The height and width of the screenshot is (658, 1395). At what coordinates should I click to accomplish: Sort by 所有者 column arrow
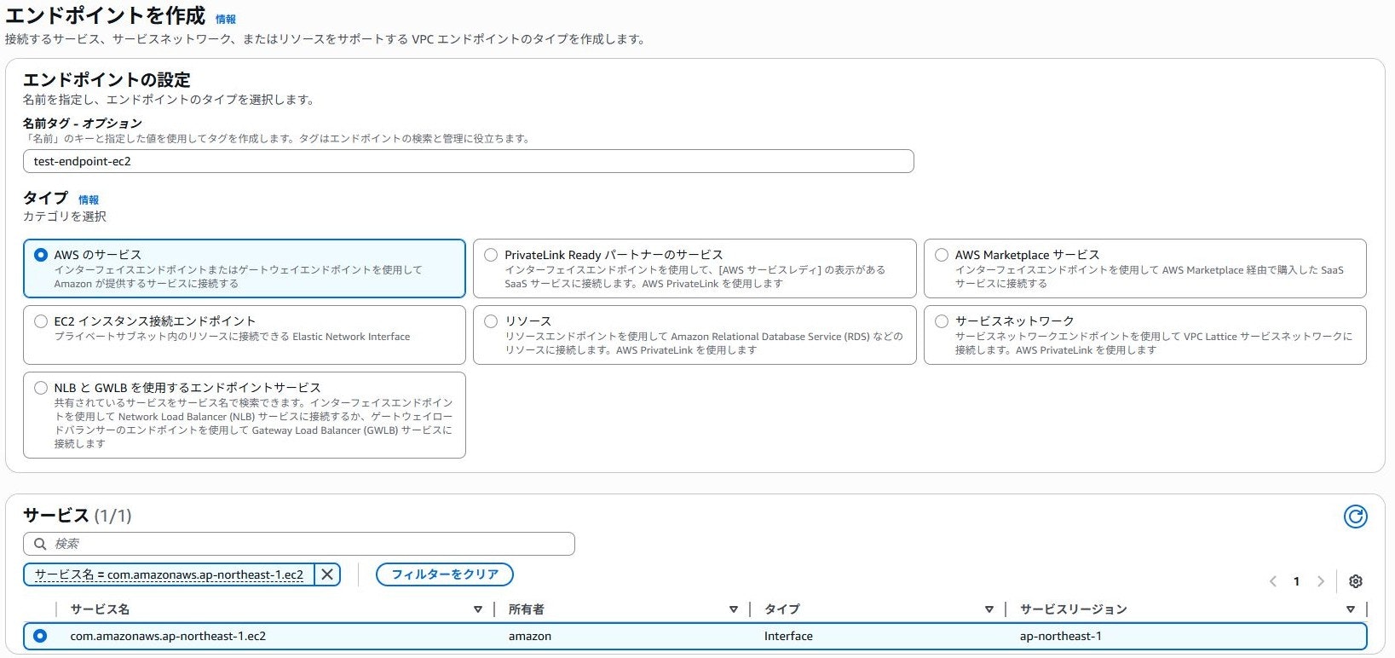point(733,609)
